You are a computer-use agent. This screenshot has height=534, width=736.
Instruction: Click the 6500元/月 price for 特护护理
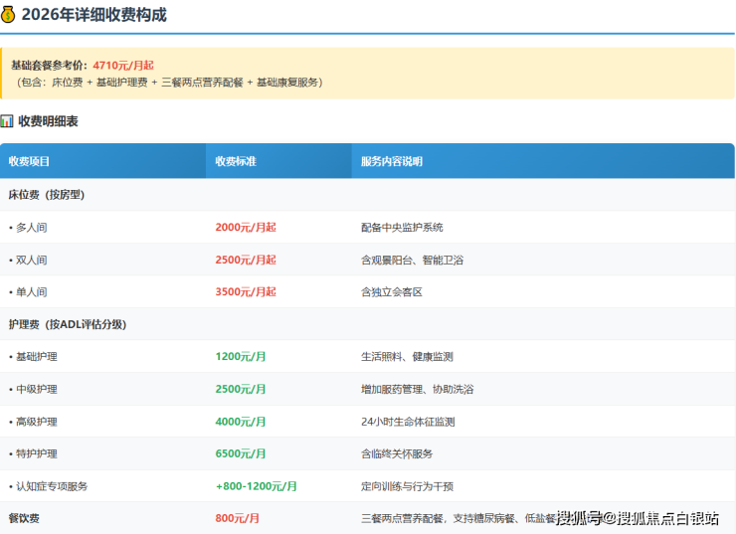[x=241, y=453]
